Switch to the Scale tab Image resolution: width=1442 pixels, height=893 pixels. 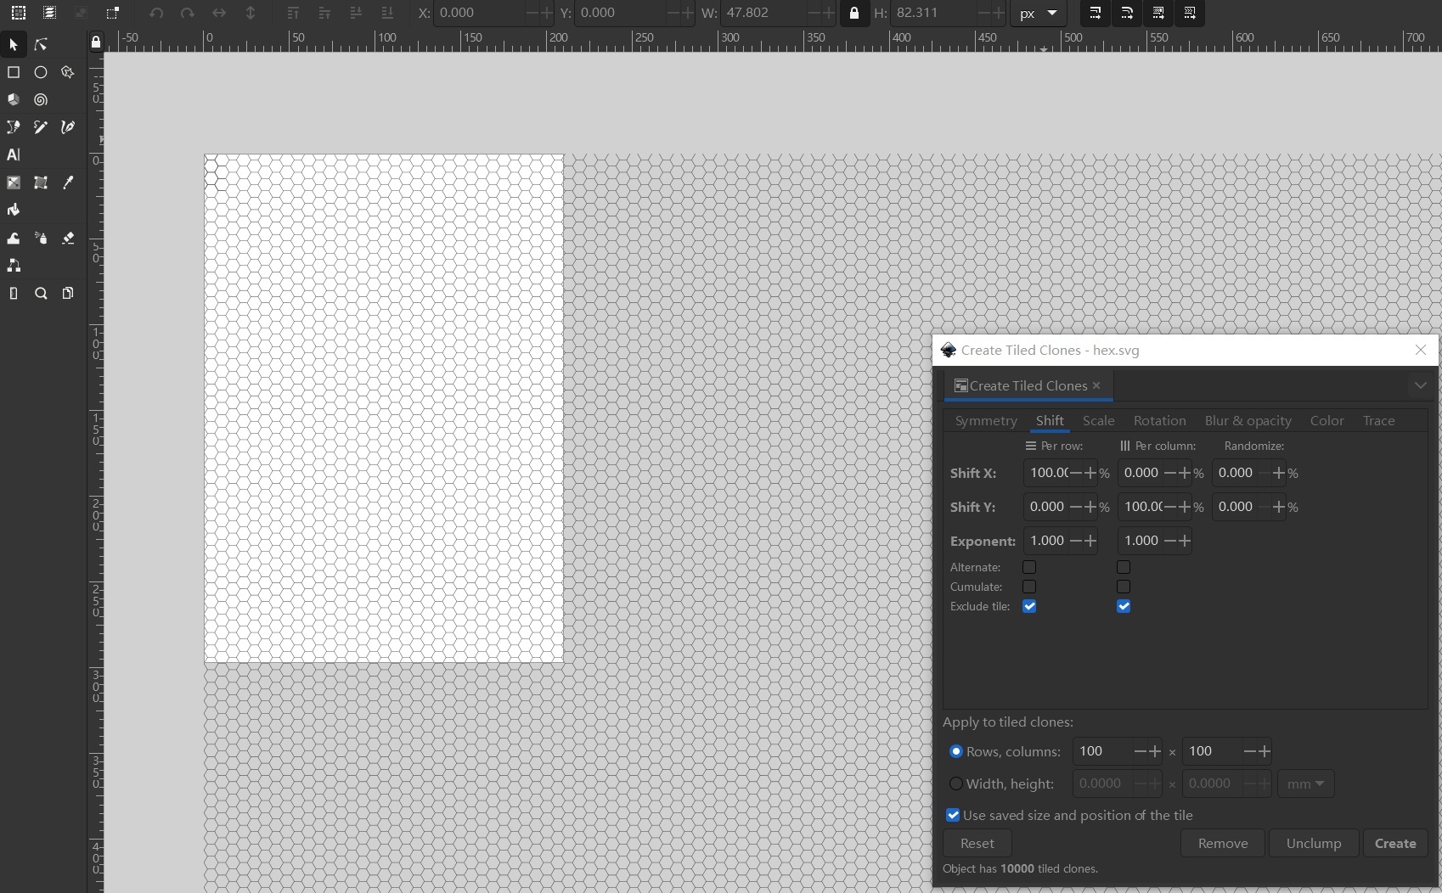[x=1098, y=420]
